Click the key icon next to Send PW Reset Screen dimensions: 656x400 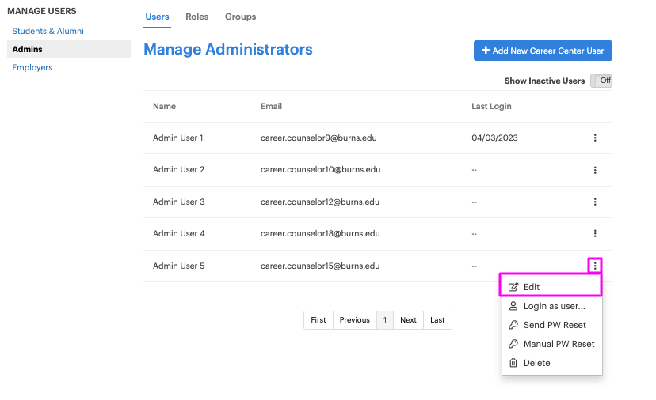[x=513, y=325]
